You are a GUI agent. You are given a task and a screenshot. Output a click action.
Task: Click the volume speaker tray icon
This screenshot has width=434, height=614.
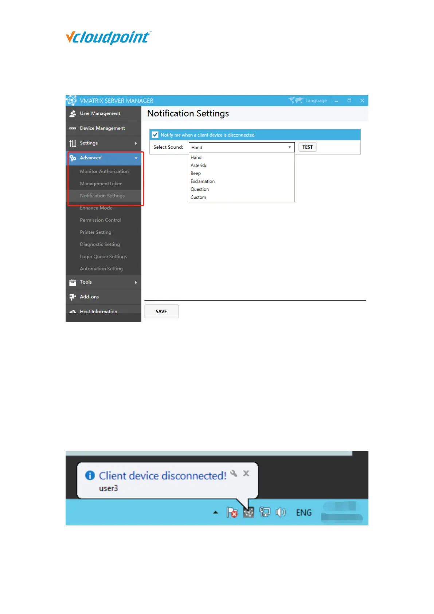point(281,512)
